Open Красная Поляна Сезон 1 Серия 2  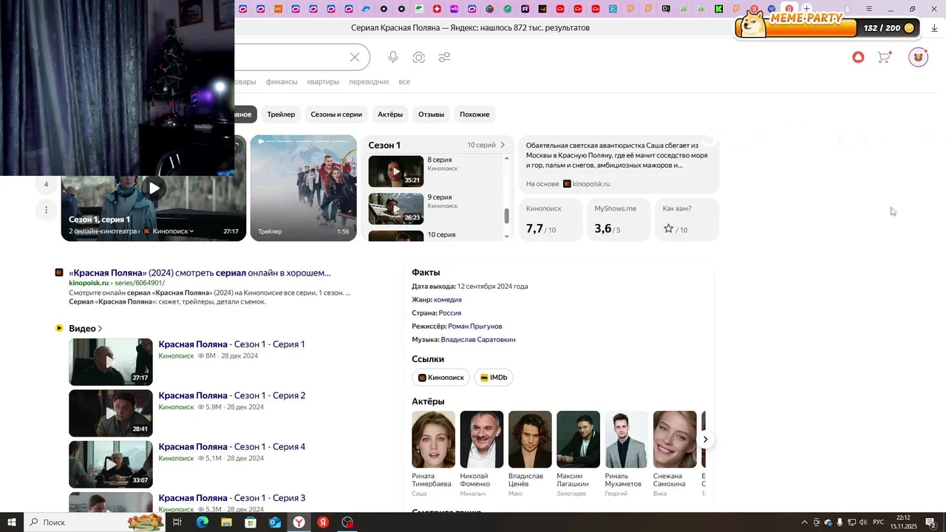tap(232, 395)
